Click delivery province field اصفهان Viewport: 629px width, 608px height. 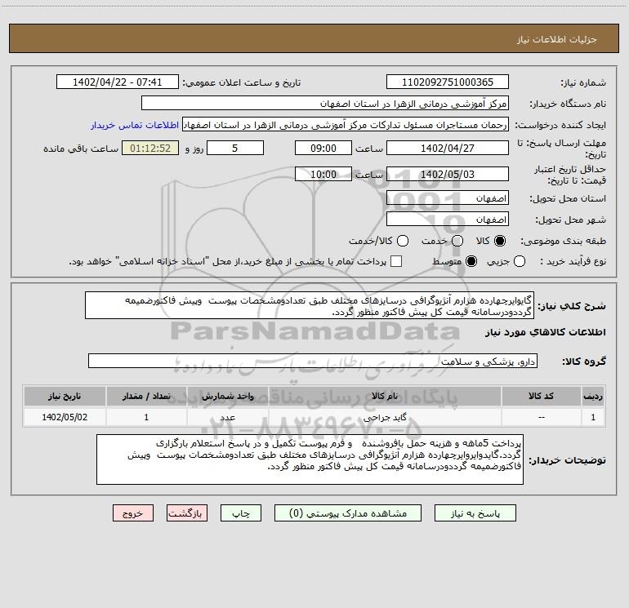pyautogui.click(x=448, y=198)
